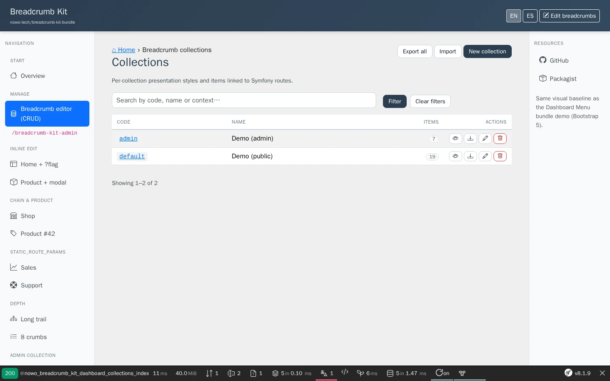Open the code brackets icon in toolbar
610x381 pixels.
click(x=345, y=372)
